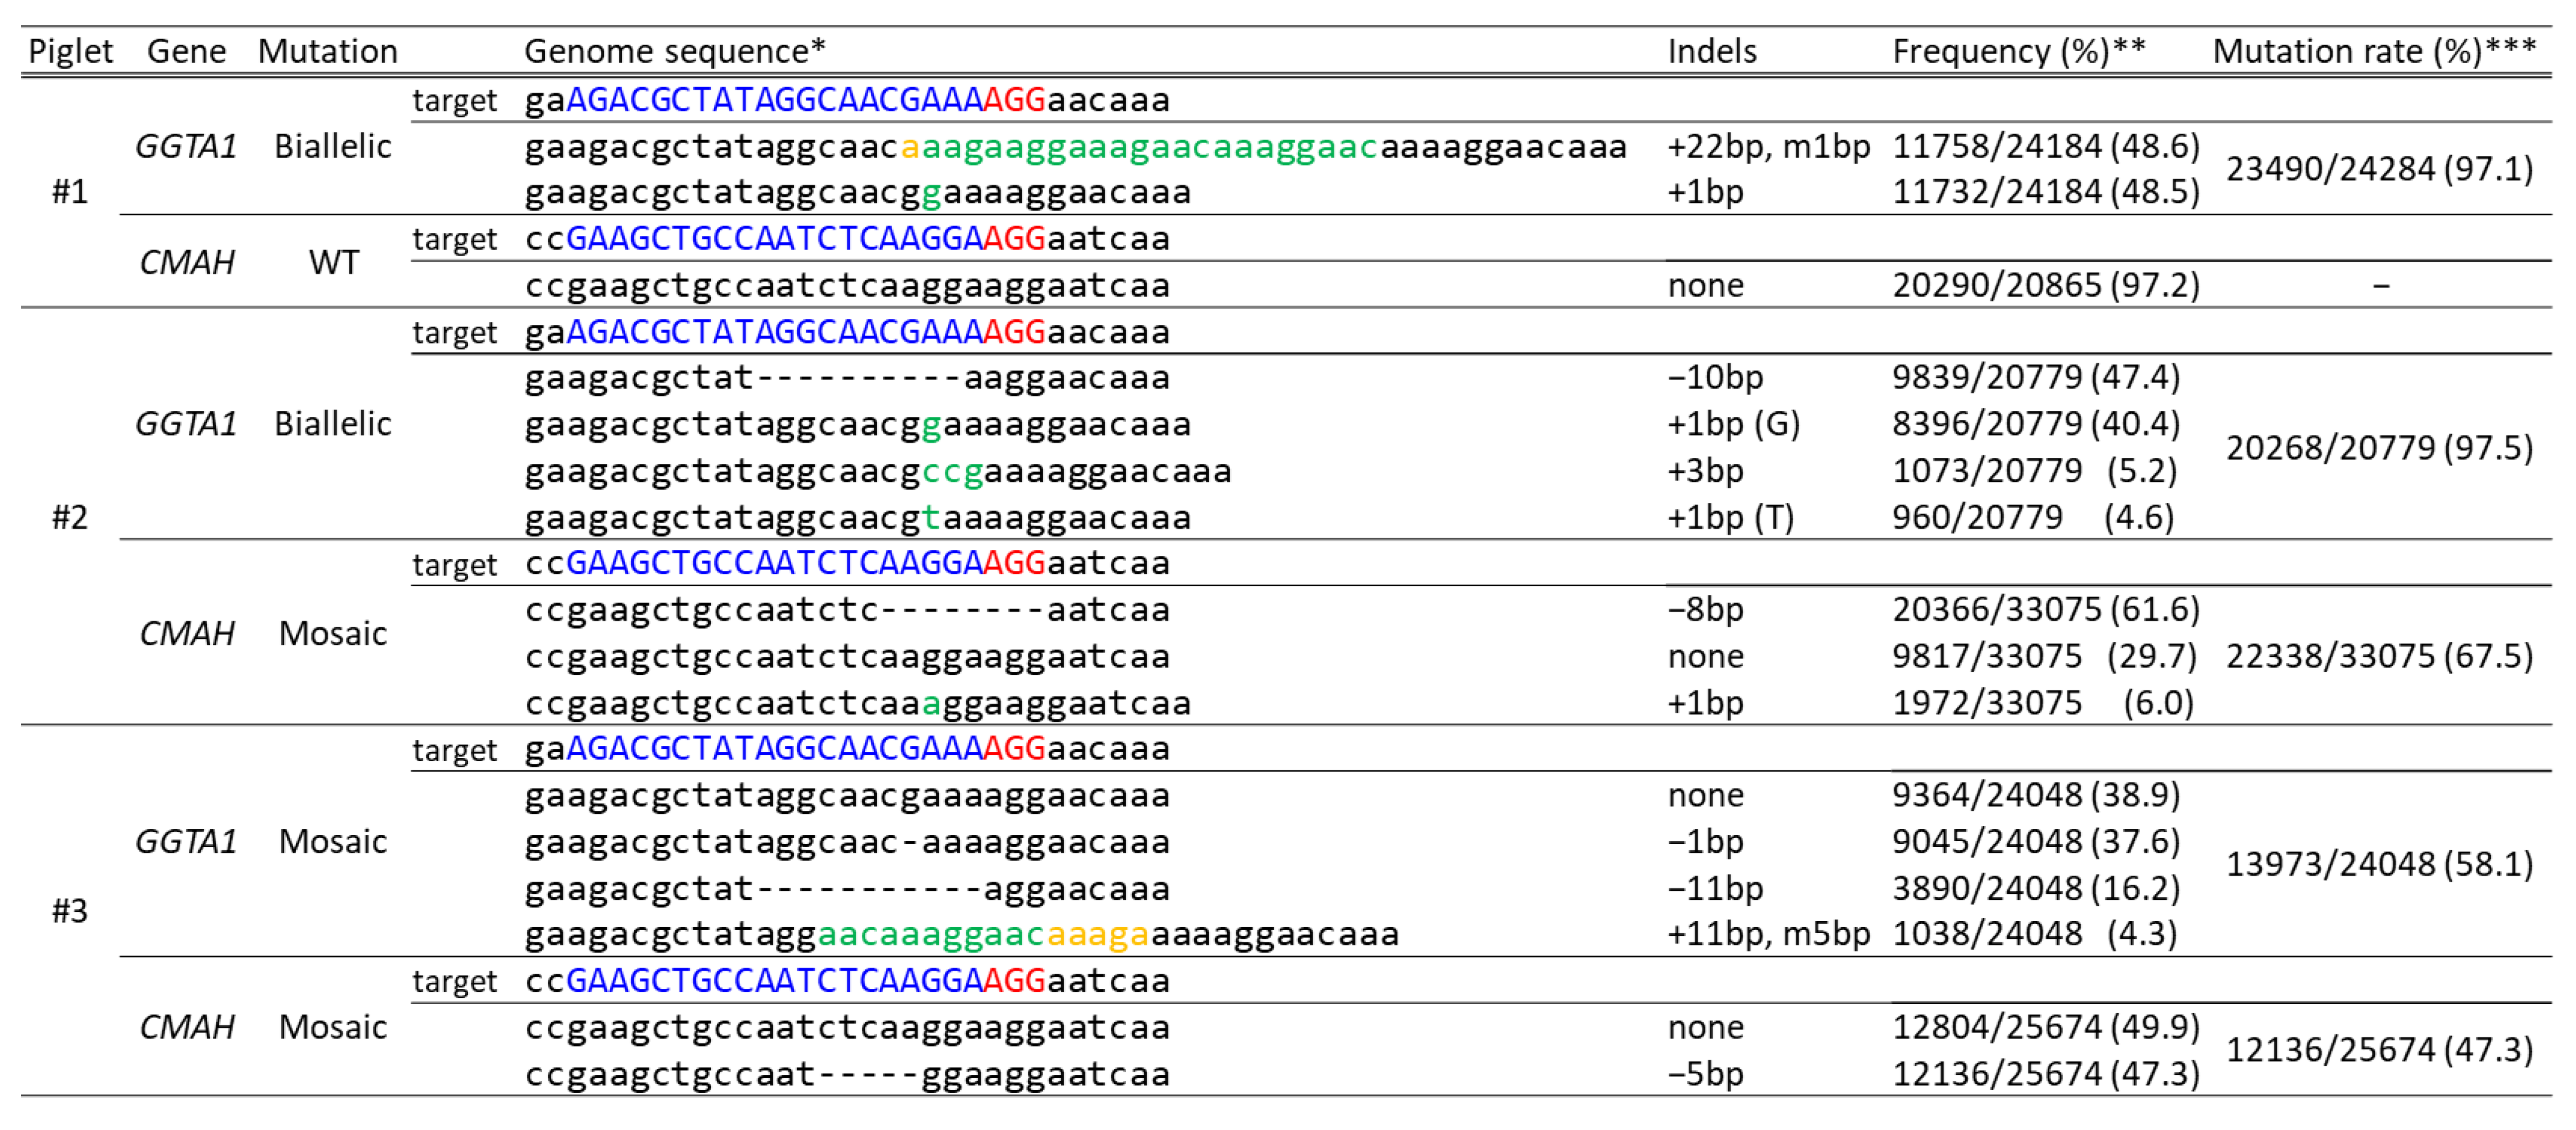The width and height of the screenshot is (2576, 1130).
Task: Click the 23490/24284 (97.1) mutation rate
Action: tap(2378, 169)
